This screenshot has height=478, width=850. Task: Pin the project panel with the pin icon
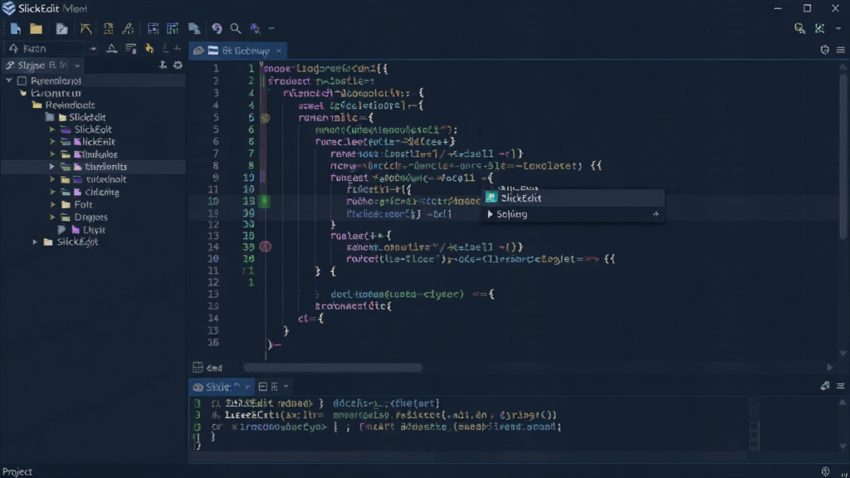pyautogui.click(x=163, y=65)
